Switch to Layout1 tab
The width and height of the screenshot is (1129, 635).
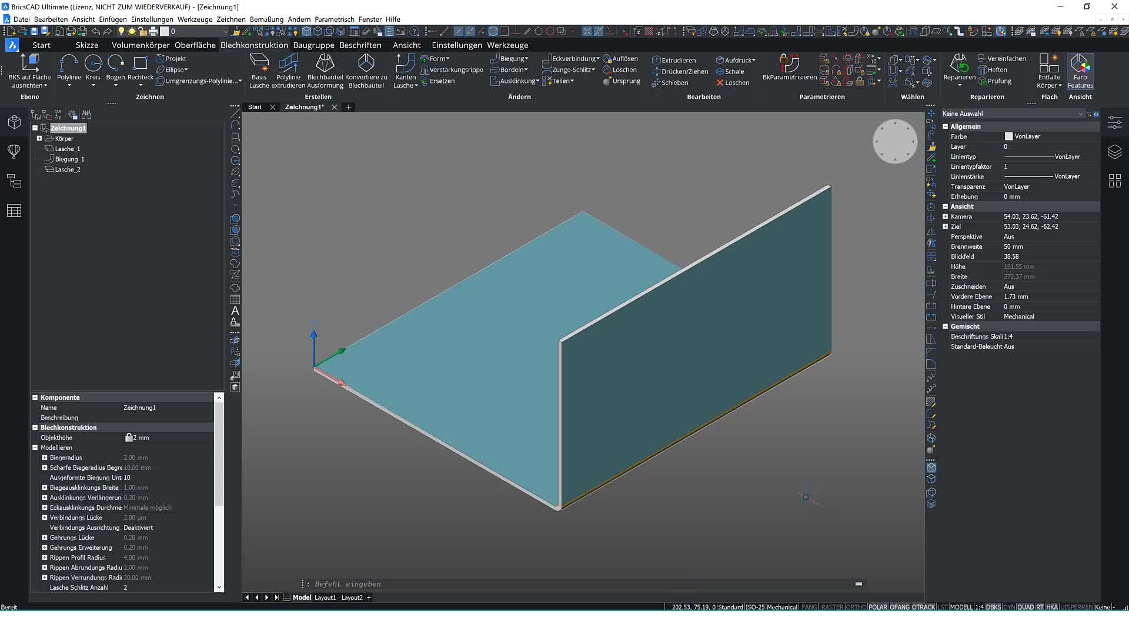[x=325, y=597]
